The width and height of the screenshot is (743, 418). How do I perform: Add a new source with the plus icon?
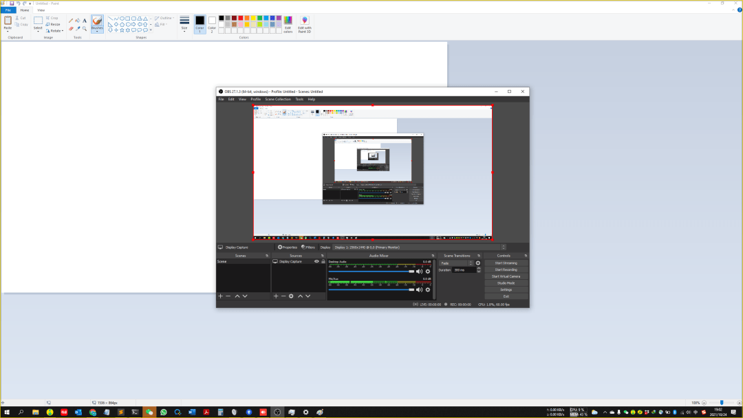[x=276, y=296]
